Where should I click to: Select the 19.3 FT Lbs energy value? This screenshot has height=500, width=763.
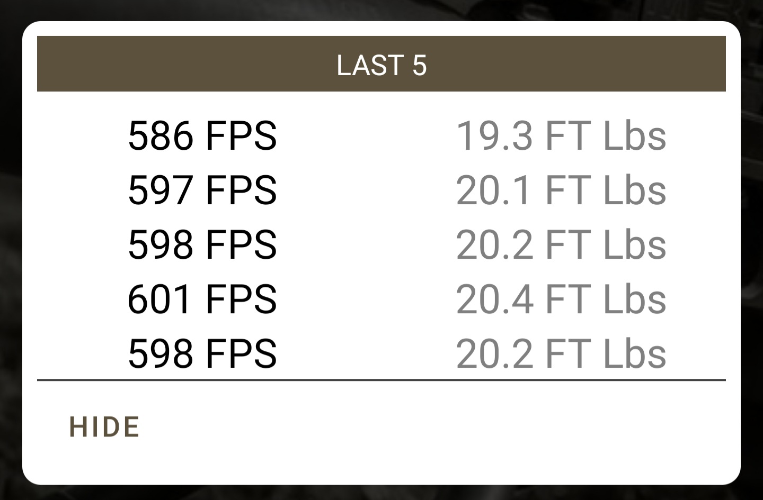(561, 136)
